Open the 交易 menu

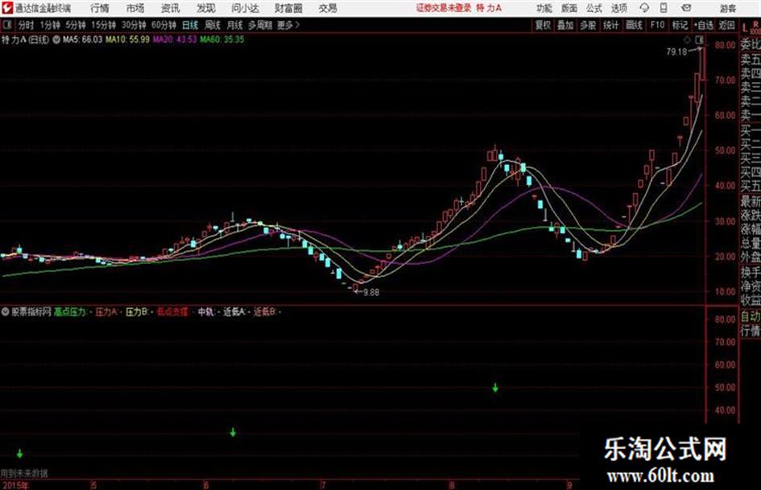328,8
